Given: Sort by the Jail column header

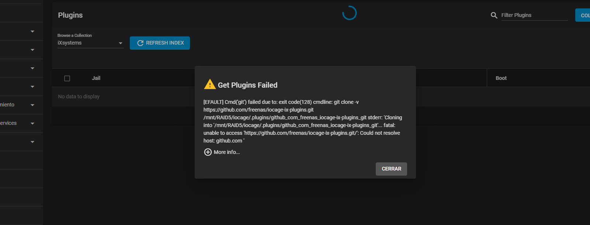Looking at the screenshot, I should pos(96,78).
